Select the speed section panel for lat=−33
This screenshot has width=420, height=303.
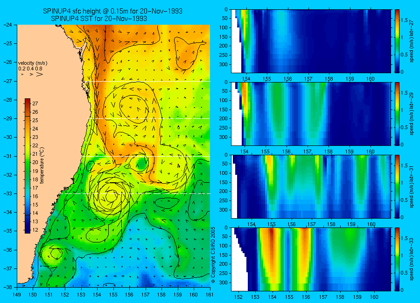(x=311, y=259)
